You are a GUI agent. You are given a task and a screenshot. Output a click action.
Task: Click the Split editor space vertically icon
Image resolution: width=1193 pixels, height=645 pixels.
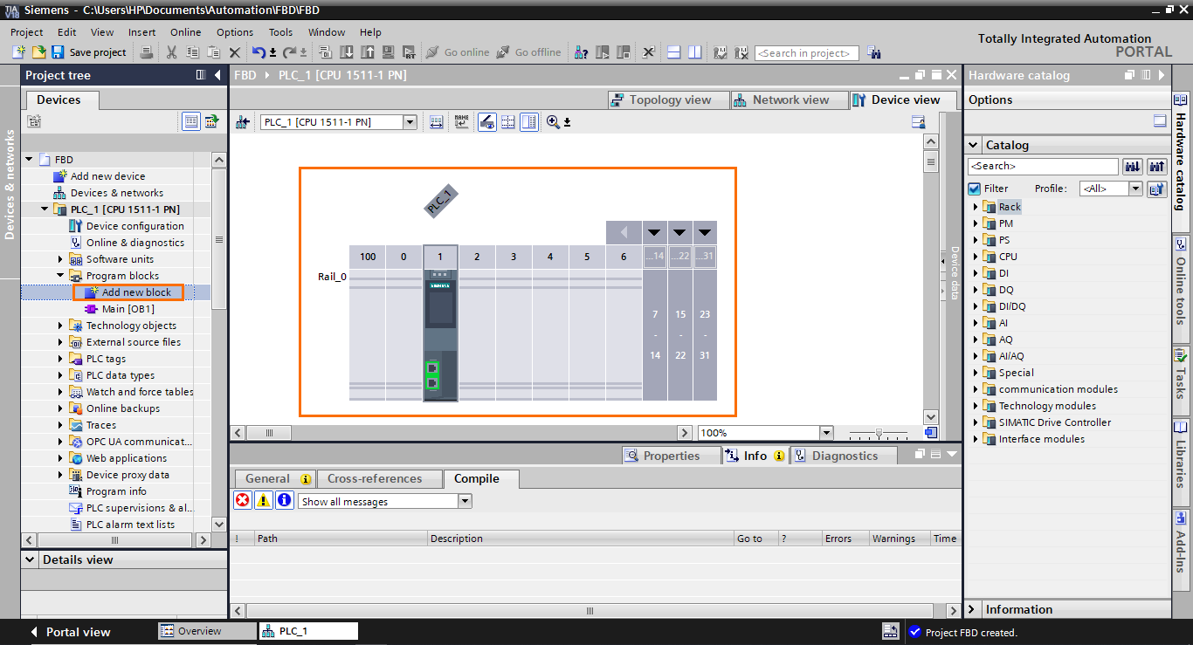[x=695, y=52]
